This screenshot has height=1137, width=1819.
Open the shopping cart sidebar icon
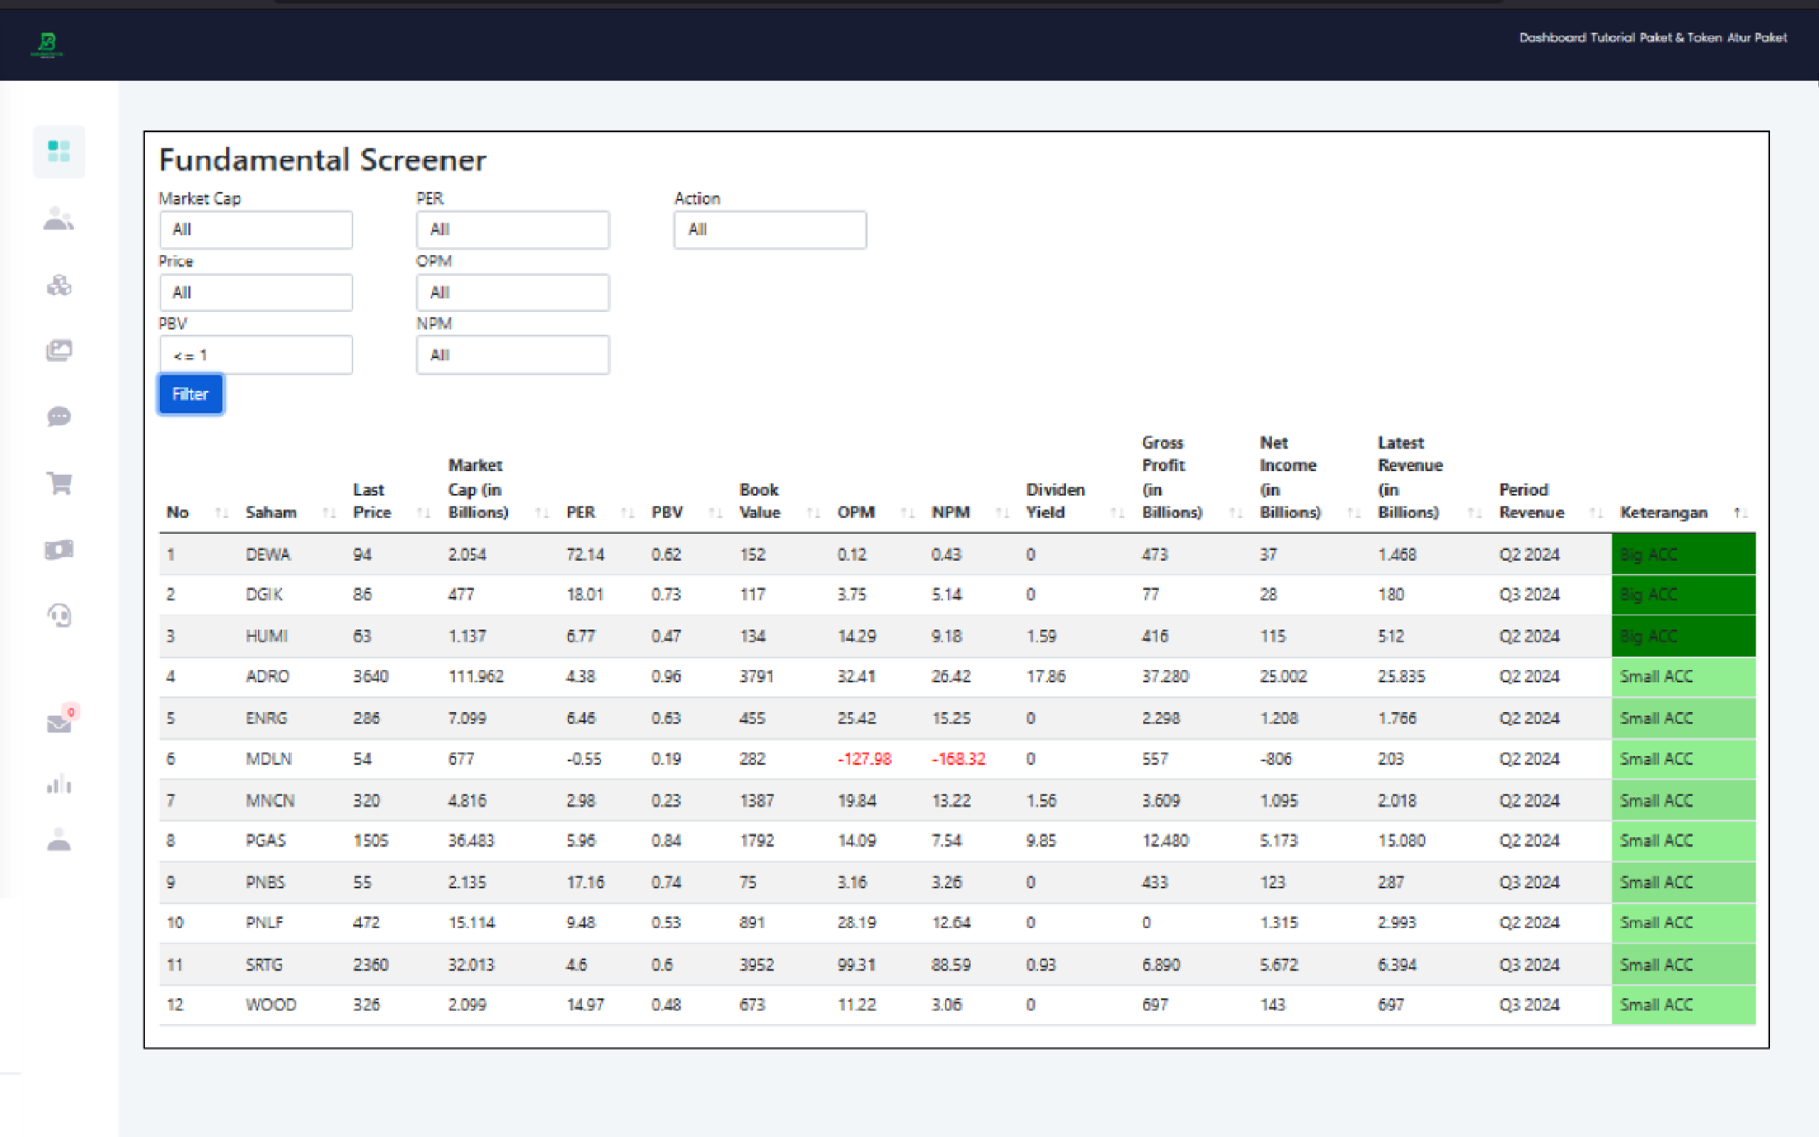(x=59, y=483)
